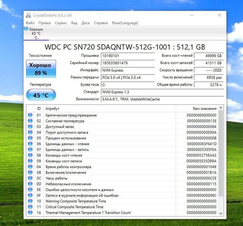This screenshot has height=226, width=243.
Task: Click the 45 °C temperature button
Action: (41, 95)
